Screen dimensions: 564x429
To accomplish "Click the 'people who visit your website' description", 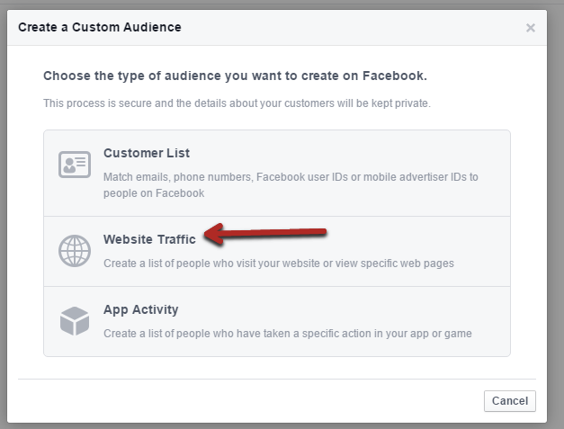I will [278, 264].
